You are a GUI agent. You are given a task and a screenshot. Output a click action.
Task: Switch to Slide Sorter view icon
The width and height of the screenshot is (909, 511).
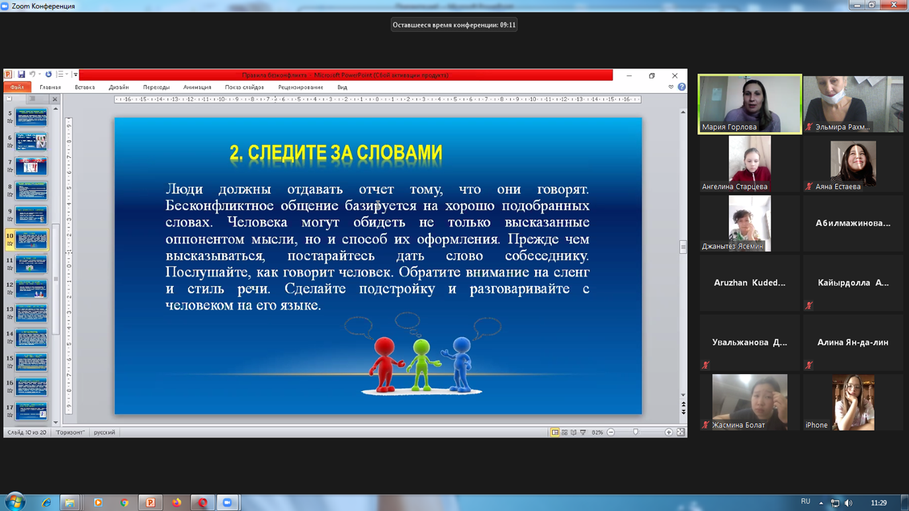564,432
